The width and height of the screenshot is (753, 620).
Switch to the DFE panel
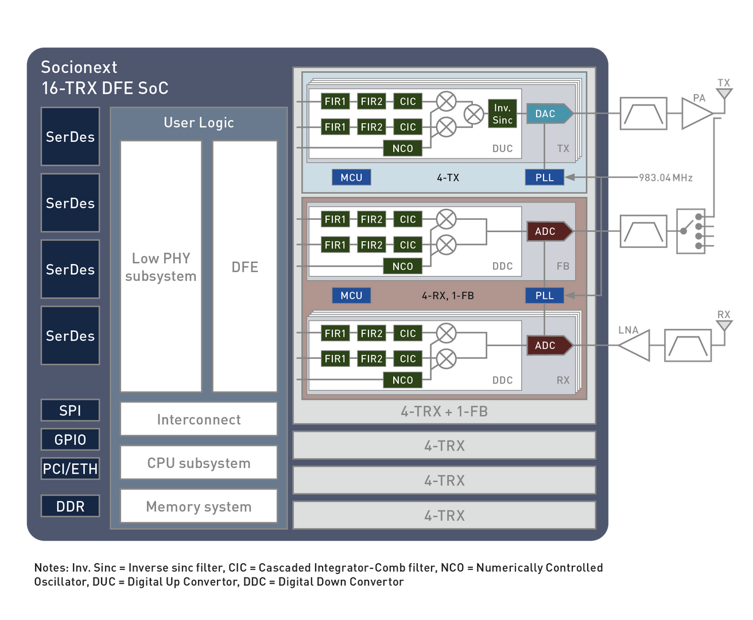pyautogui.click(x=244, y=267)
